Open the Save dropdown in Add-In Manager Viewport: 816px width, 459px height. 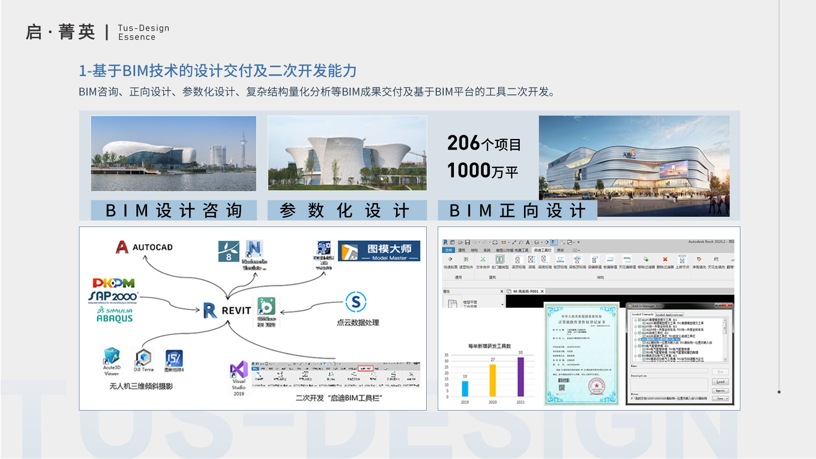727,399
